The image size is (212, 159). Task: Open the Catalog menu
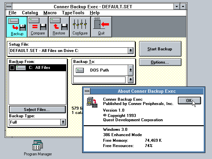point(30,13)
